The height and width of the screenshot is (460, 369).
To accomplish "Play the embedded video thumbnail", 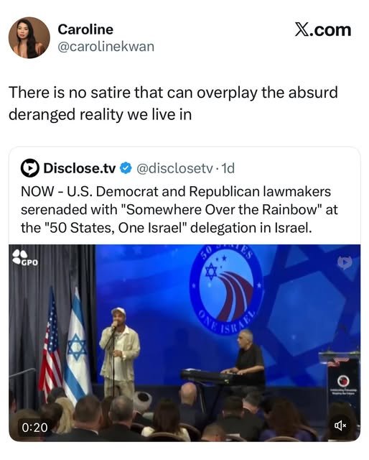I will pyautogui.click(x=184, y=343).
